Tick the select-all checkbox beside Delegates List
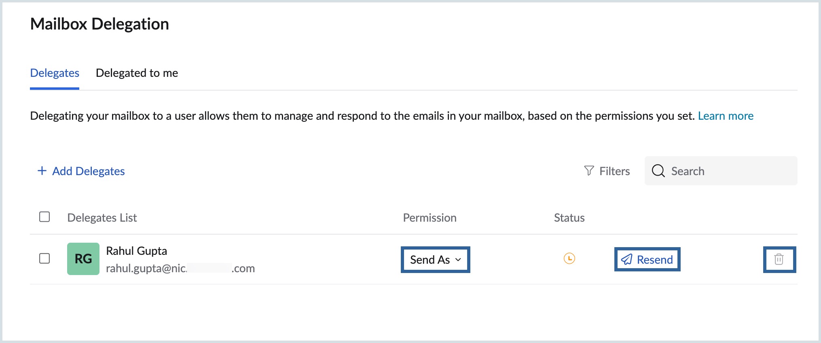821x343 pixels. (44, 217)
